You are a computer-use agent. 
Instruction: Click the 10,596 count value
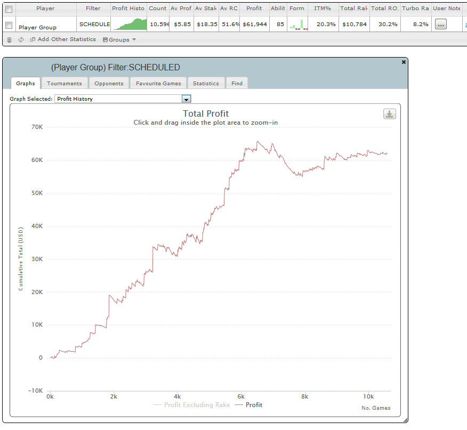point(159,25)
